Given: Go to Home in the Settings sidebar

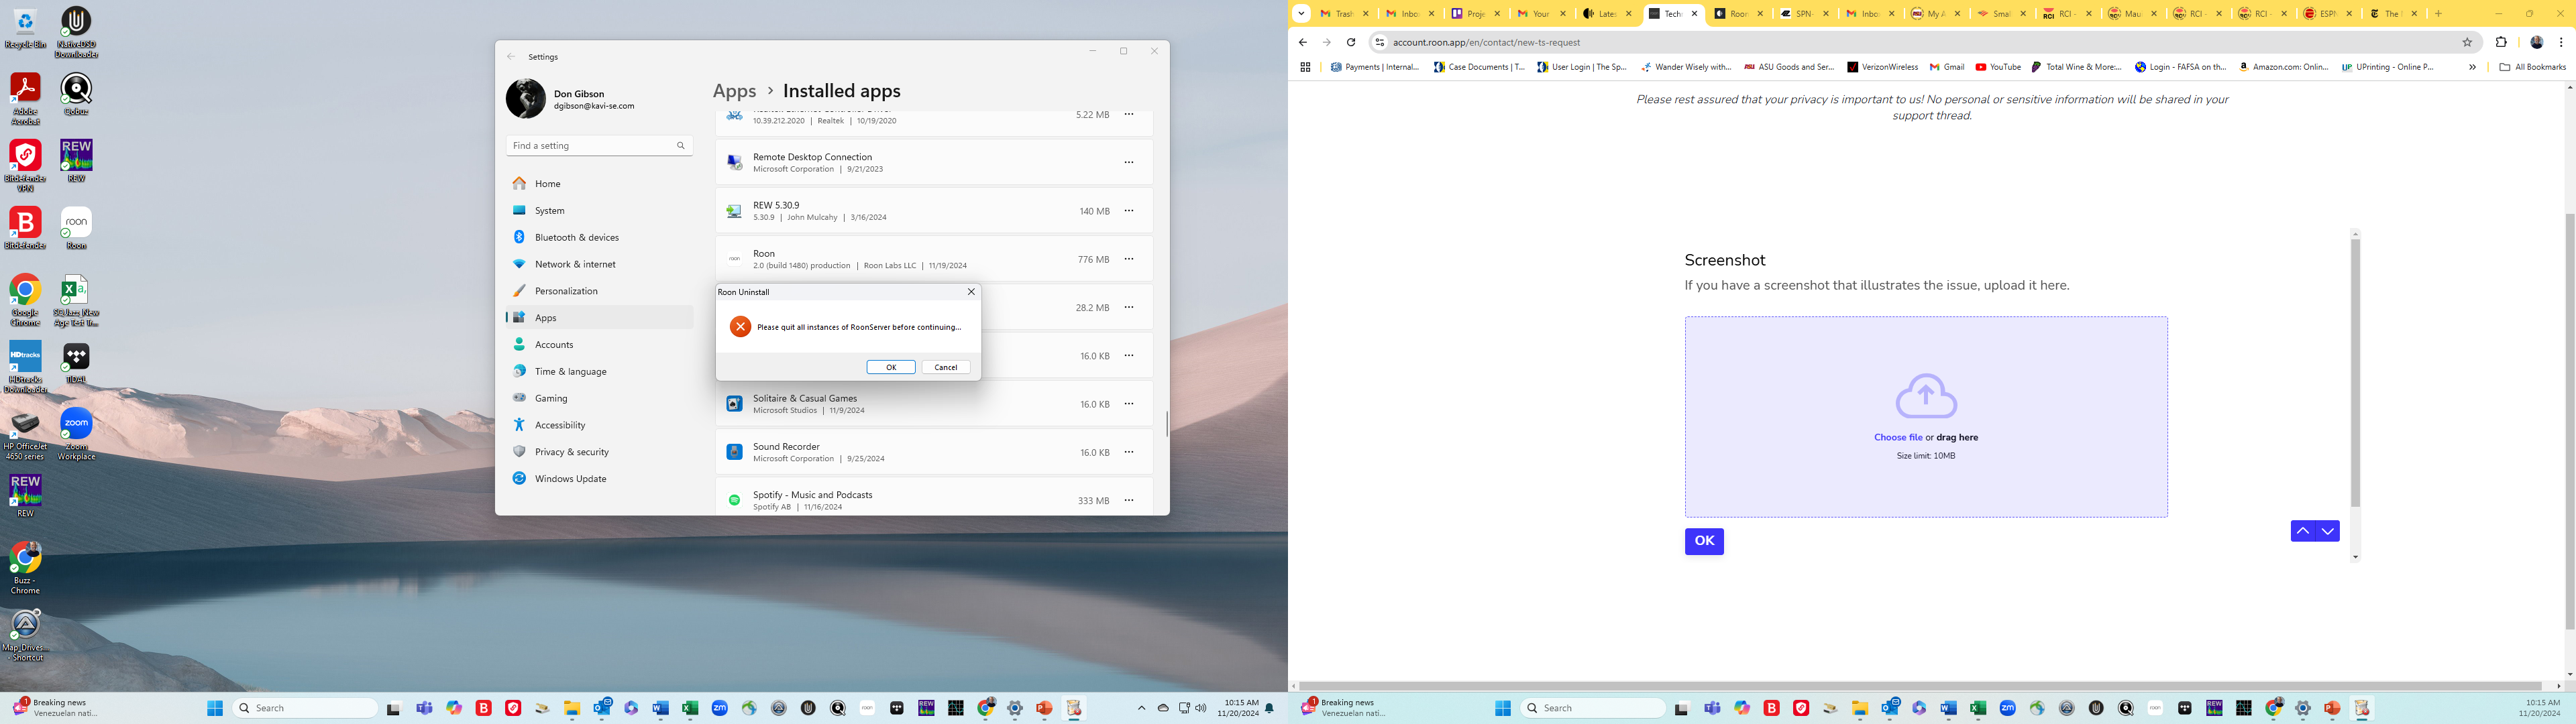Looking at the screenshot, I should click(x=599, y=184).
